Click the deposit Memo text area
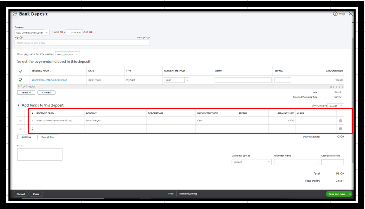Viewport: 365px width, 209px height. click(40, 154)
